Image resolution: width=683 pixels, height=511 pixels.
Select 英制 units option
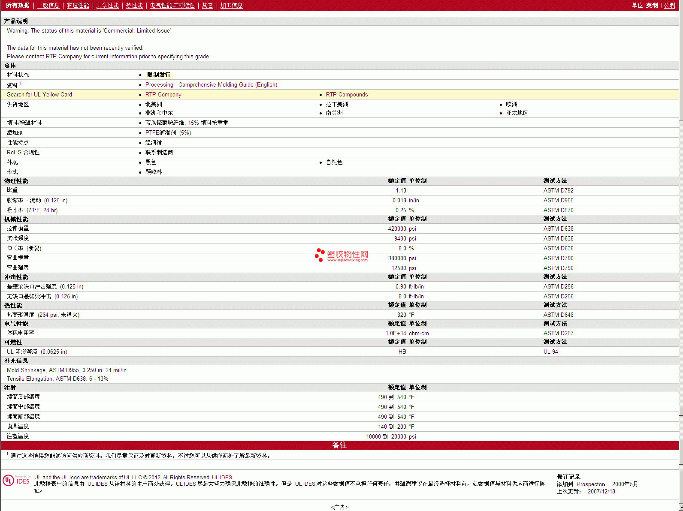click(x=652, y=6)
